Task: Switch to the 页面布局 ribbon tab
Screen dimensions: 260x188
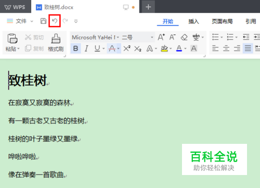Action: [222, 21]
